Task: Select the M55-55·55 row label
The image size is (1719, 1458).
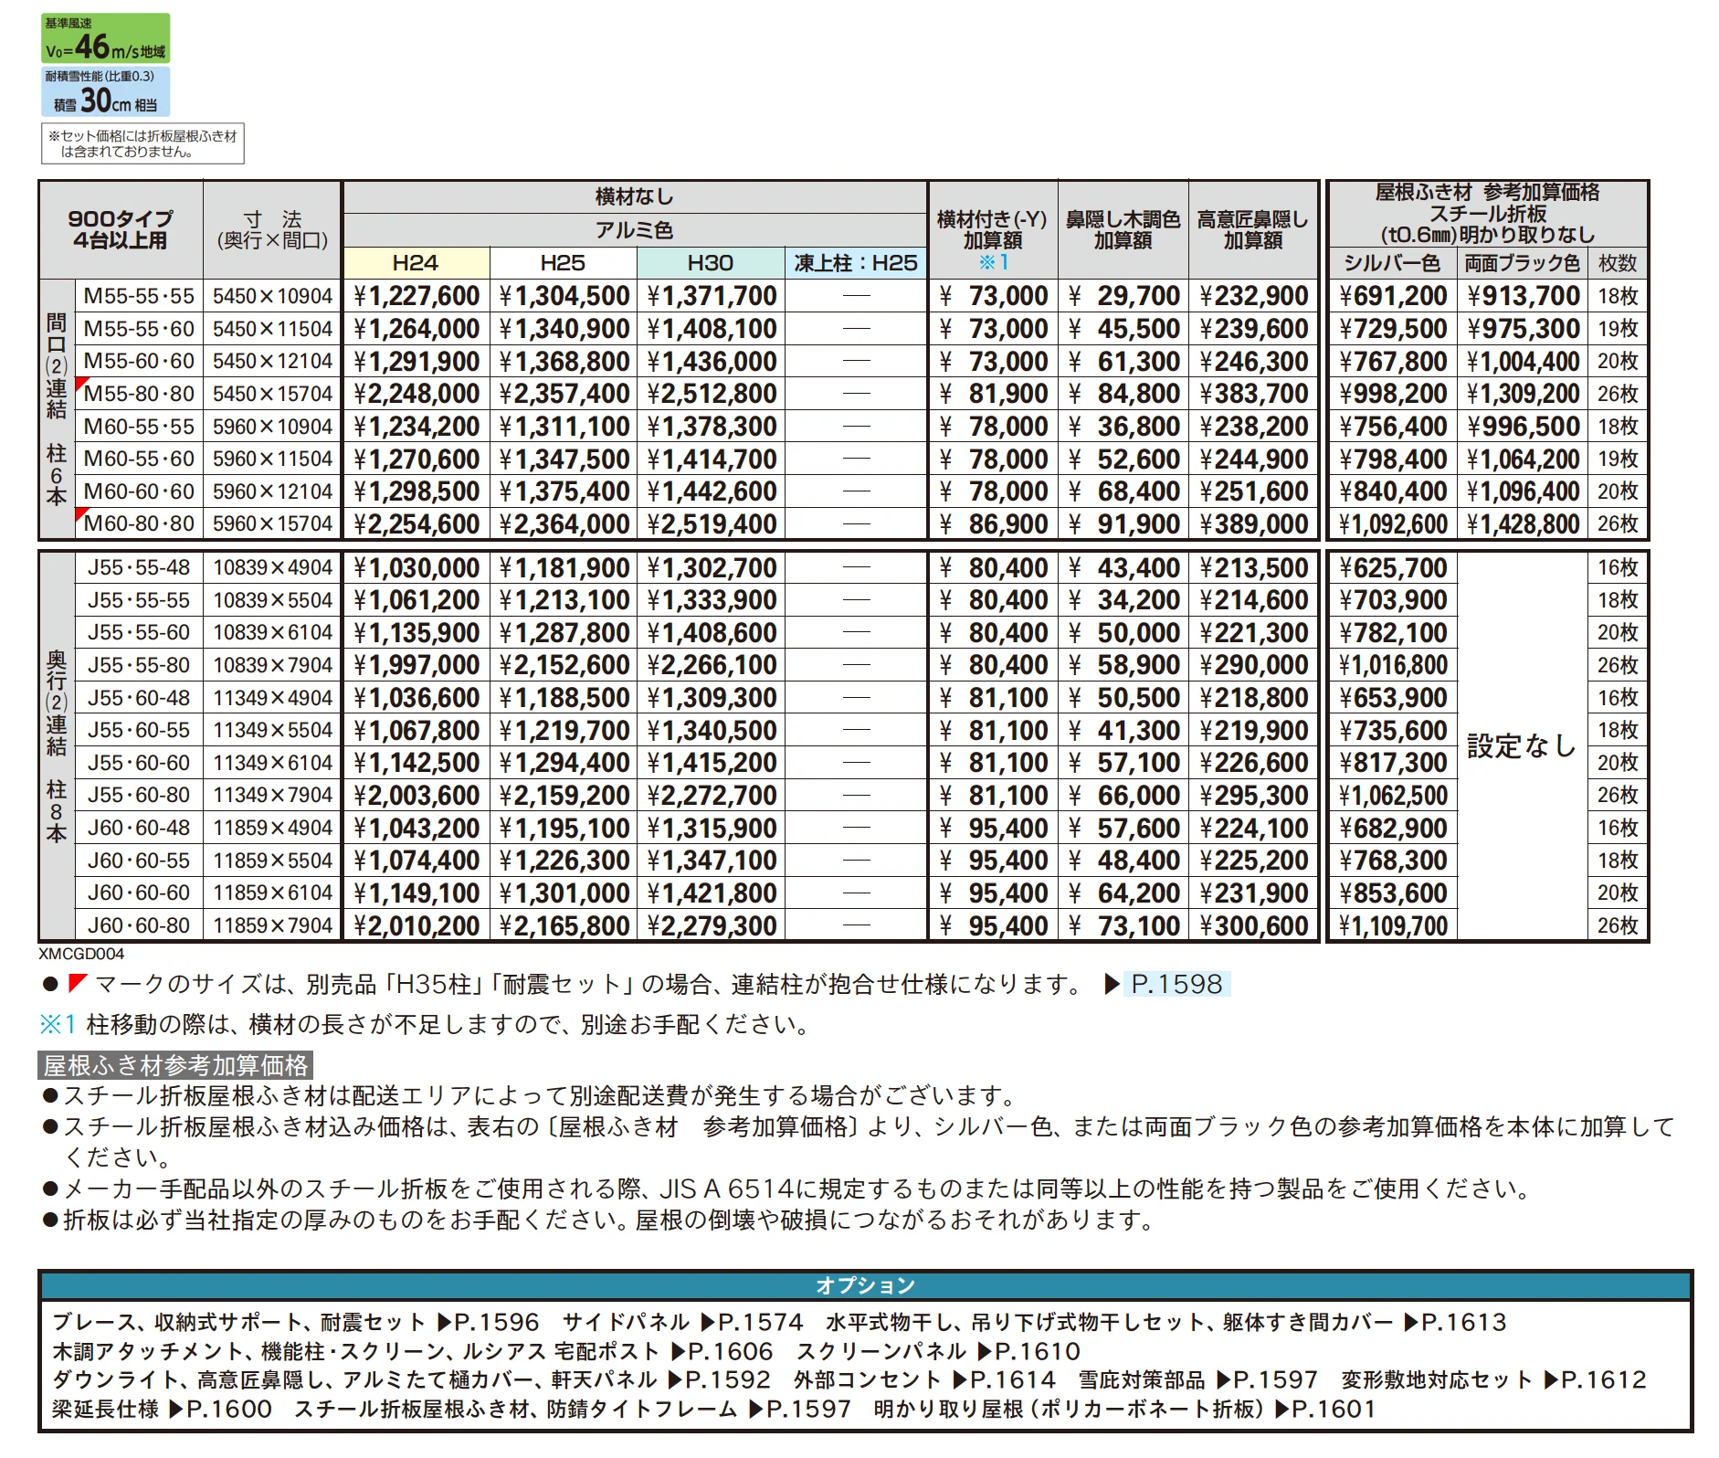Action: coord(139,296)
